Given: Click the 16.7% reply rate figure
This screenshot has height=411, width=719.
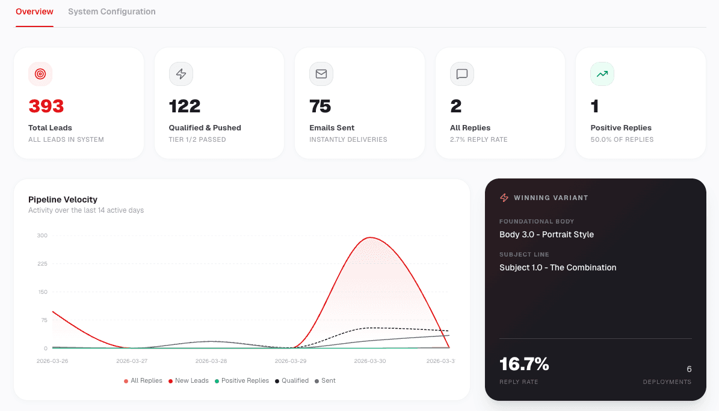Looking at the screenshot, I should coord(523,364).
